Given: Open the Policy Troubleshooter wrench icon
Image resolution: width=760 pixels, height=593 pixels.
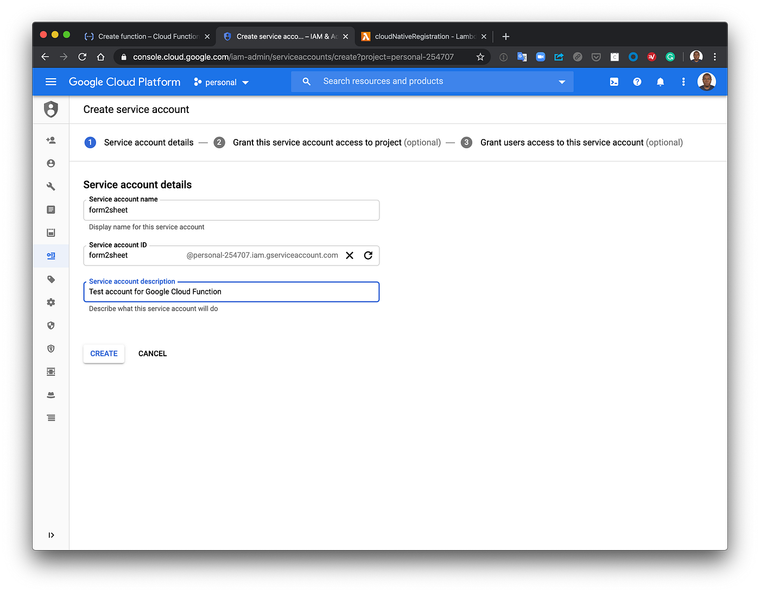Looking at the screenshot, I should point(50,186).
